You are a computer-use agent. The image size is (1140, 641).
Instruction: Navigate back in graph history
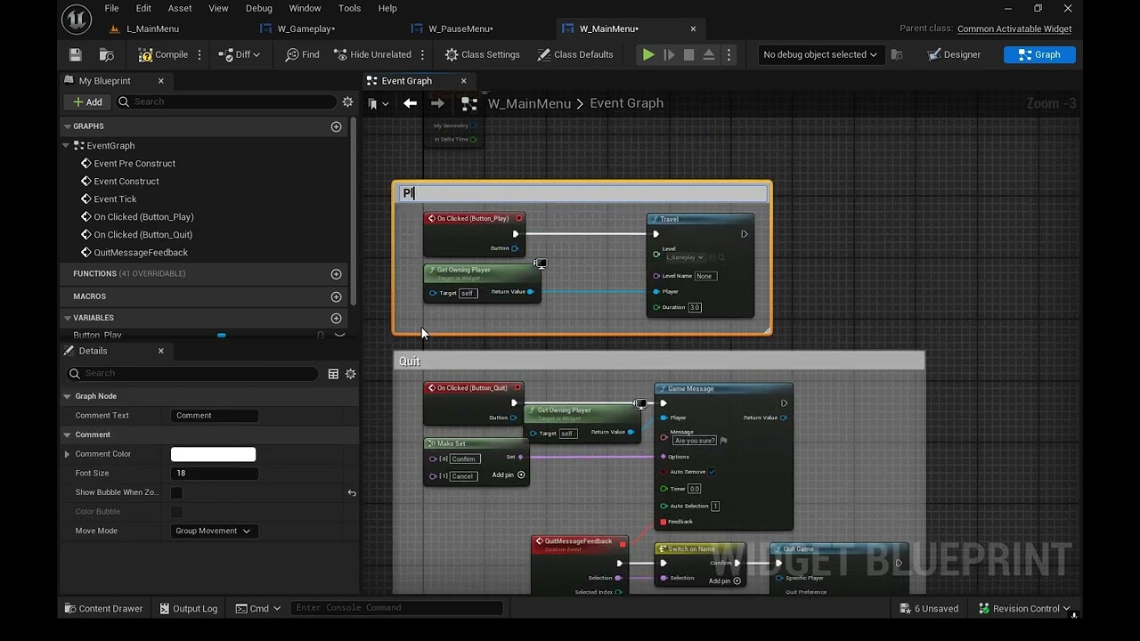410,103
